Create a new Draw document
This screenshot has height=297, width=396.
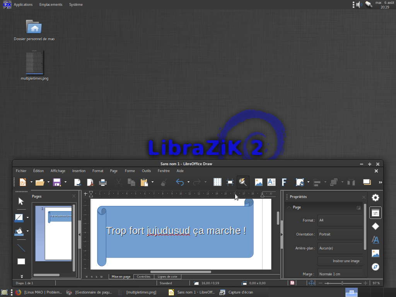tap(23, 182)
